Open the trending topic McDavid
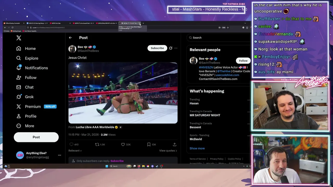Screen dimensions: 333x187 point(196,139)
